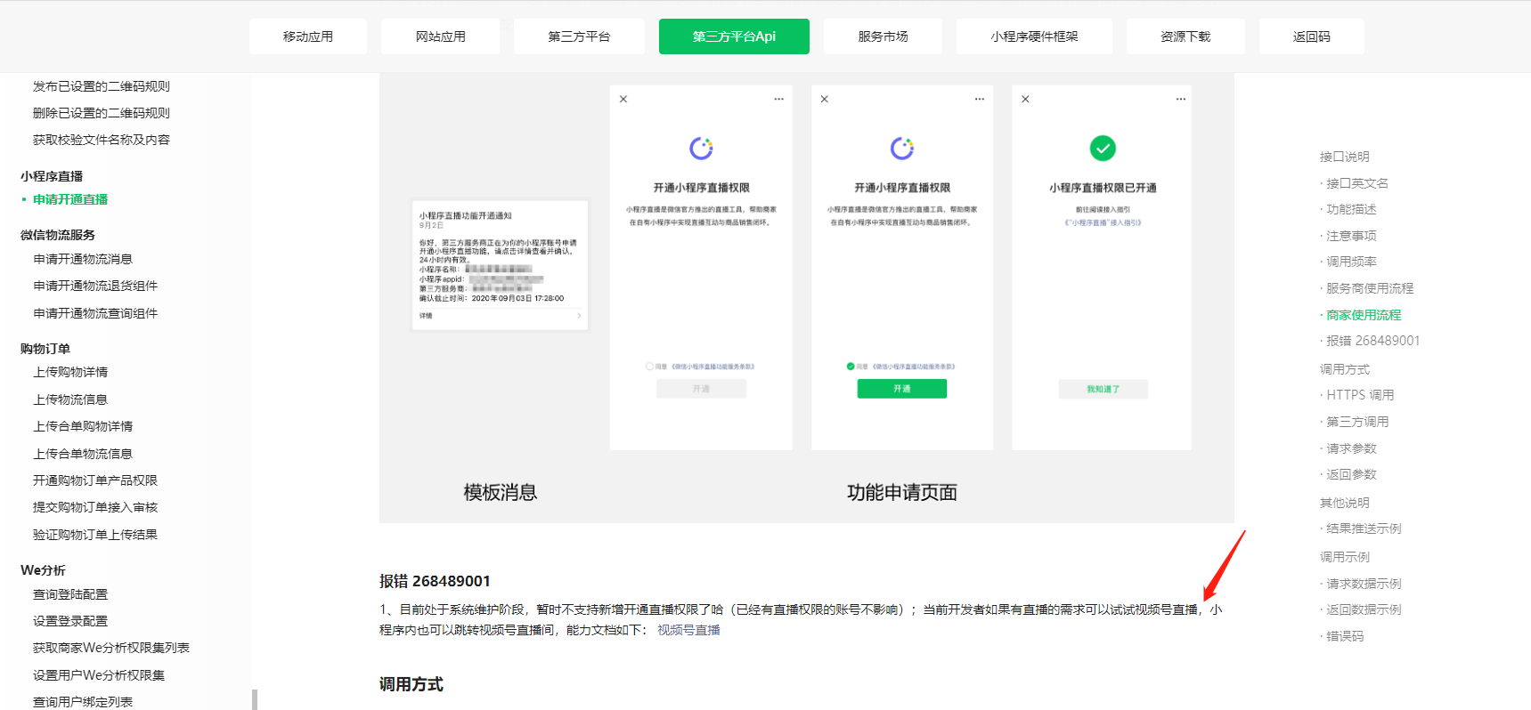Jump to 接口英文名 in page outline
1531x710 pixels.
(1357, 183)
